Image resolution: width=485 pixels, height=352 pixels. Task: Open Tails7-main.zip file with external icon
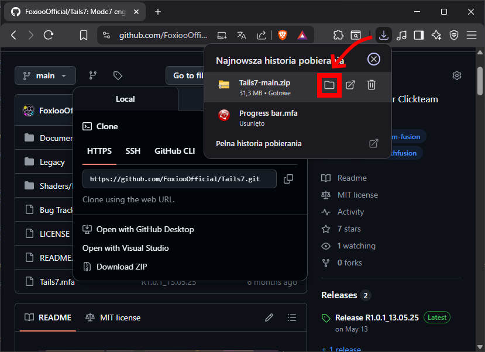pyautogui.click(x=350, y=85)
